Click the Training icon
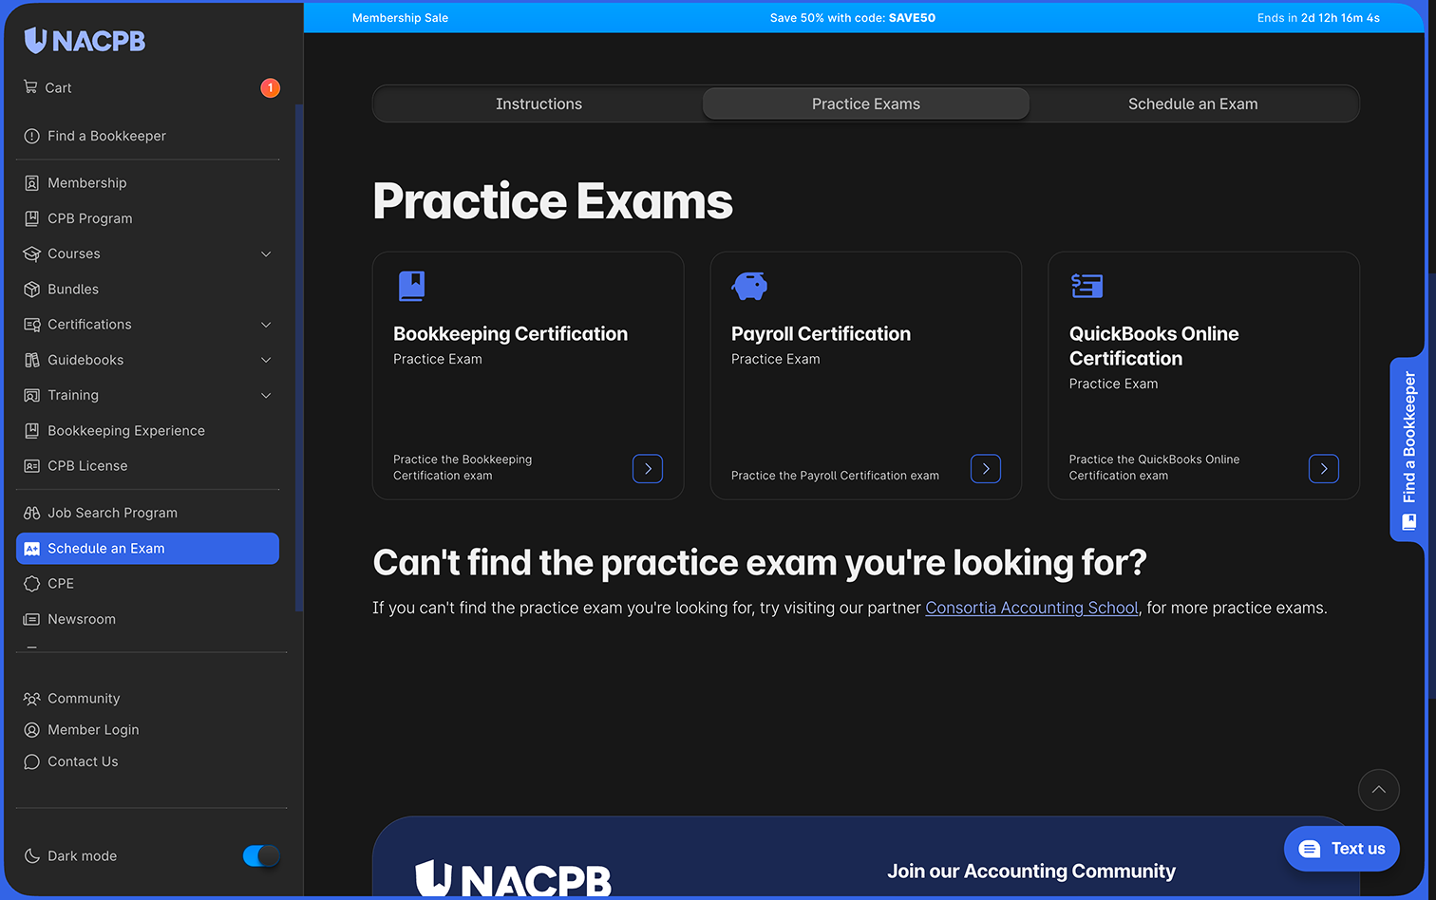 (x=31, y=395)
